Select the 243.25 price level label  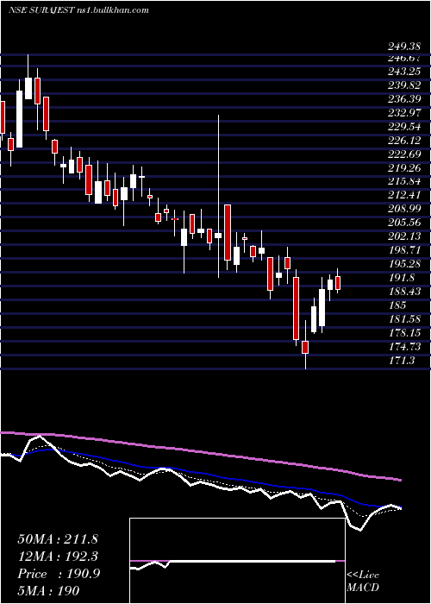coord(404,72)
